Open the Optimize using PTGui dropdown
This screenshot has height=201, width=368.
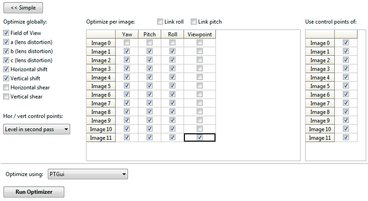click(87, 174)
